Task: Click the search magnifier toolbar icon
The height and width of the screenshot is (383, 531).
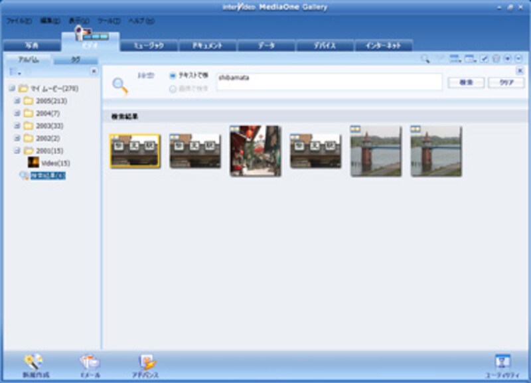Action: click(x=425, y=59)
